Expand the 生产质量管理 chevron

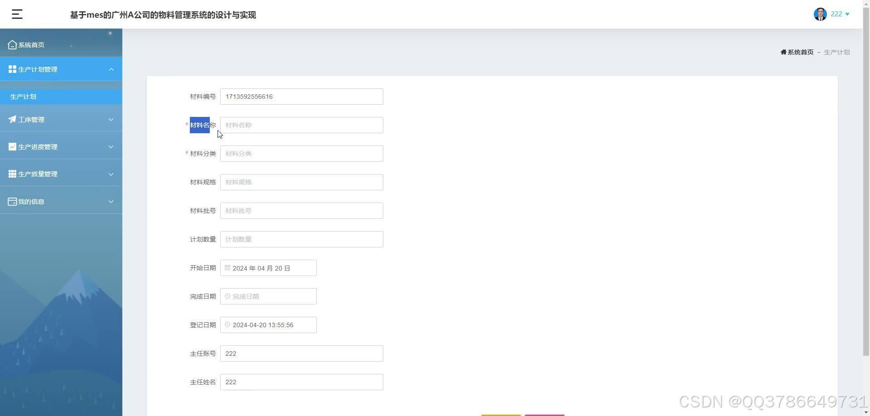[x=111, y=174]
